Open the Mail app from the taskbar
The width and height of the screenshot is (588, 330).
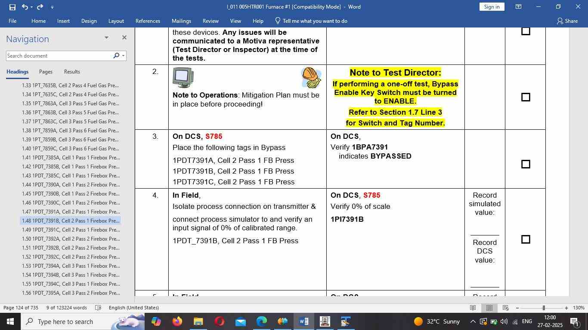tap(240, 321)
